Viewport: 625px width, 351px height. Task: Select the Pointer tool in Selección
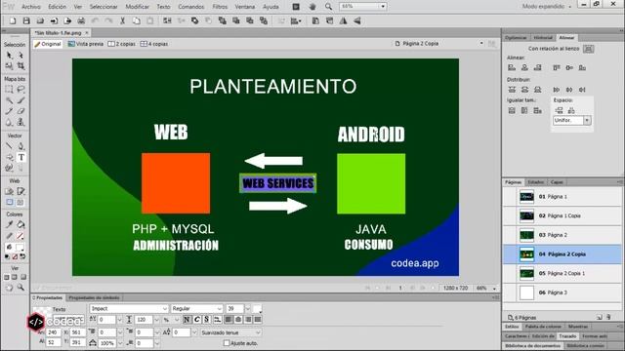click(x=9, y=56)
